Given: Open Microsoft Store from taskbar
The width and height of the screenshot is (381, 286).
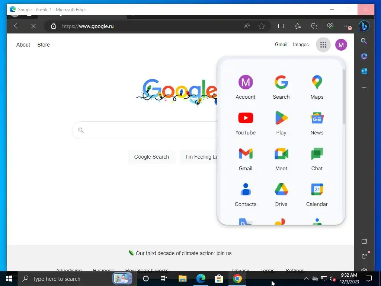Looking at the screenshot, I should coord(219,279).
